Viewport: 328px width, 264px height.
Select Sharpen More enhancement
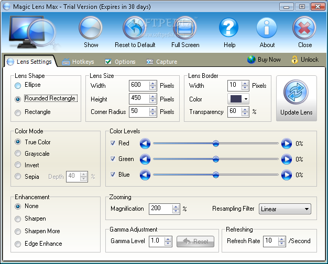(x=18, y=232)
